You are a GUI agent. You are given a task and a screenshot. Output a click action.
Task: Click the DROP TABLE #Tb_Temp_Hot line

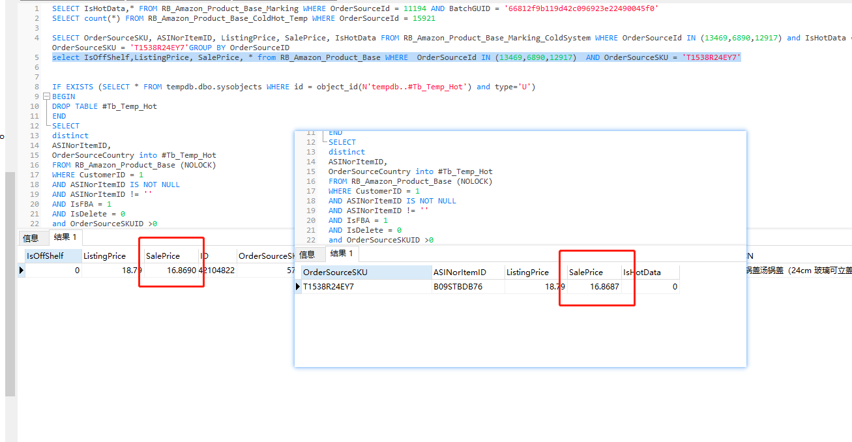pyautogui.click(x=104, y=106)
